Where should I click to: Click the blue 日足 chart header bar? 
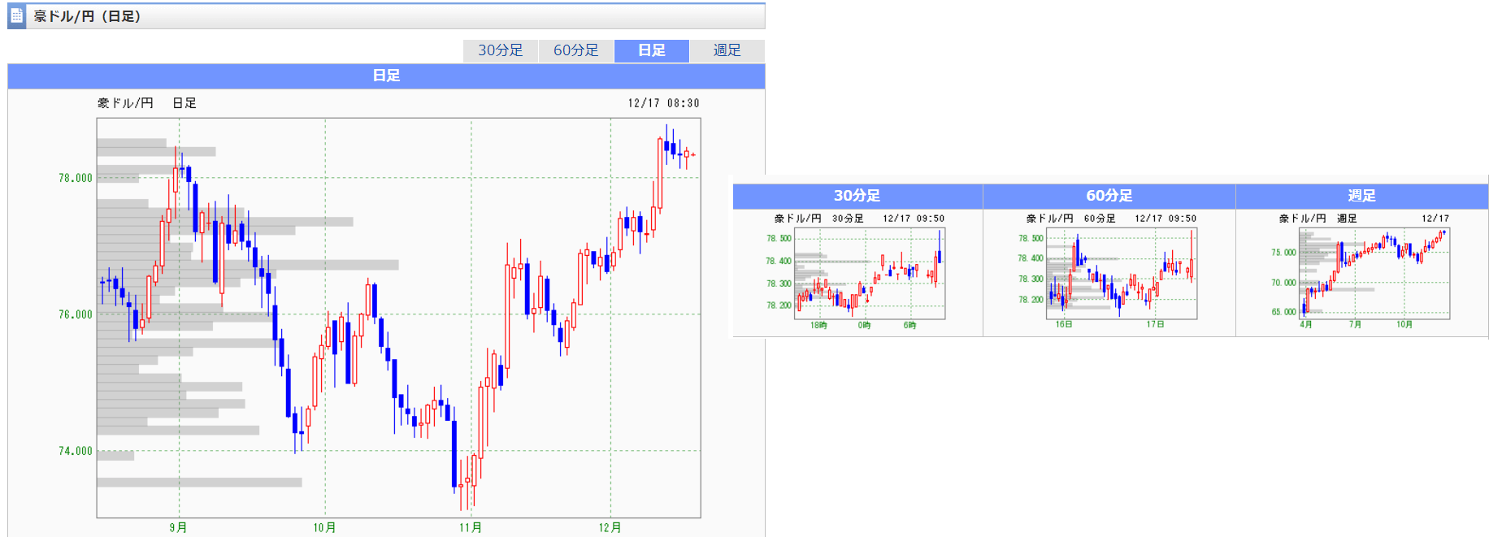click(x=386, y=76)
